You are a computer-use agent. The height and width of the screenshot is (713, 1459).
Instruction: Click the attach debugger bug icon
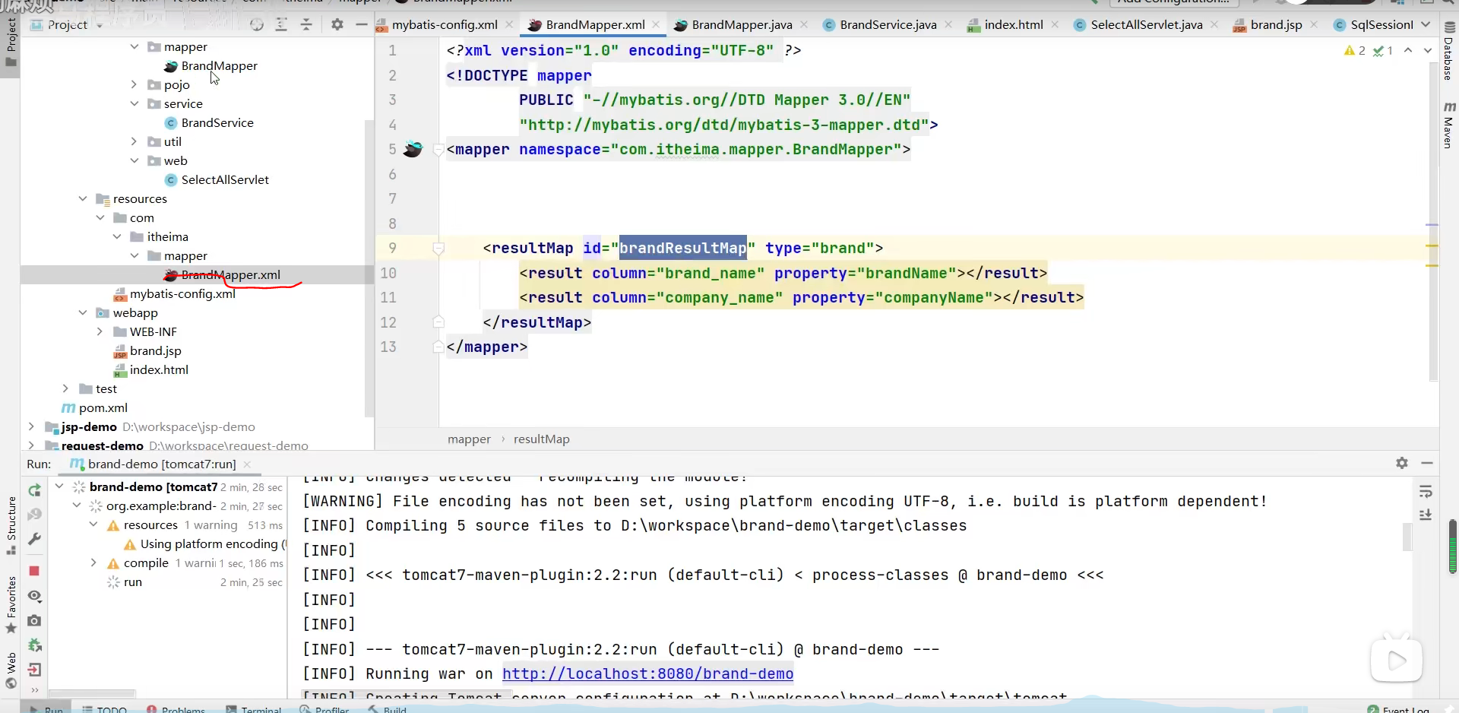point(34,645)
